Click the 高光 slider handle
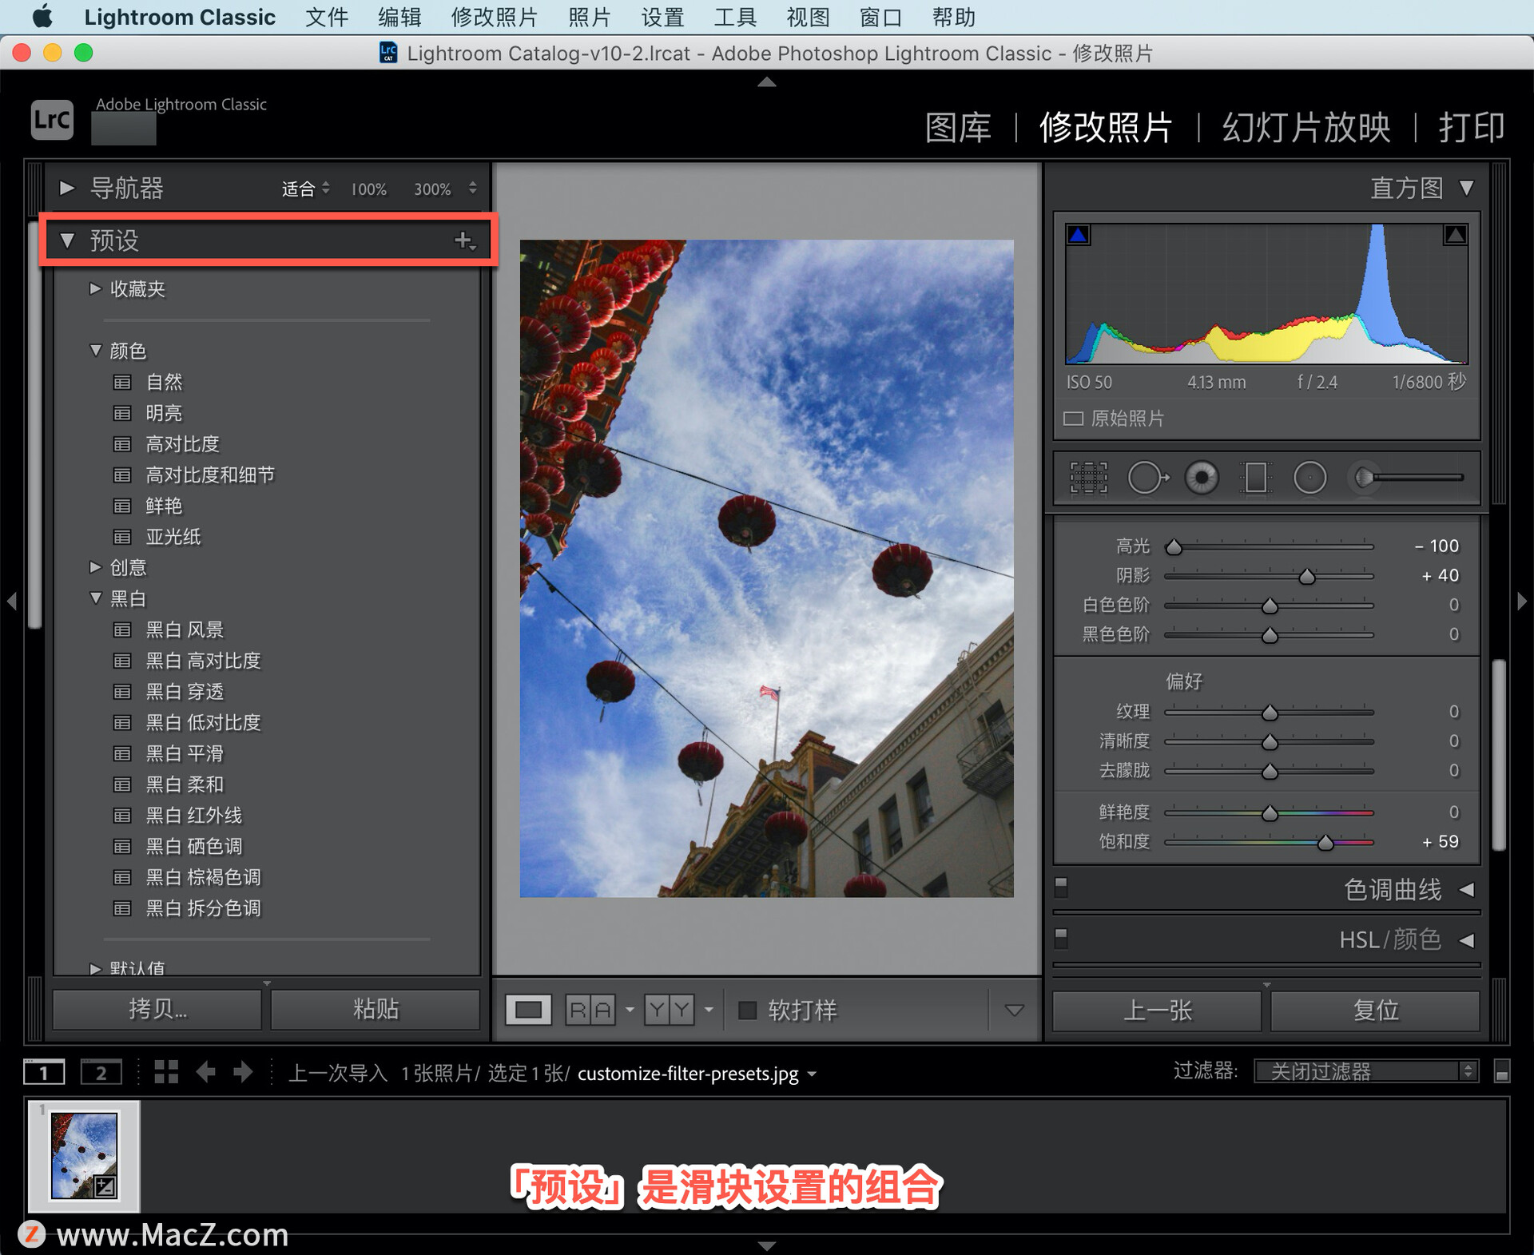 click(x=1174, y=546)
